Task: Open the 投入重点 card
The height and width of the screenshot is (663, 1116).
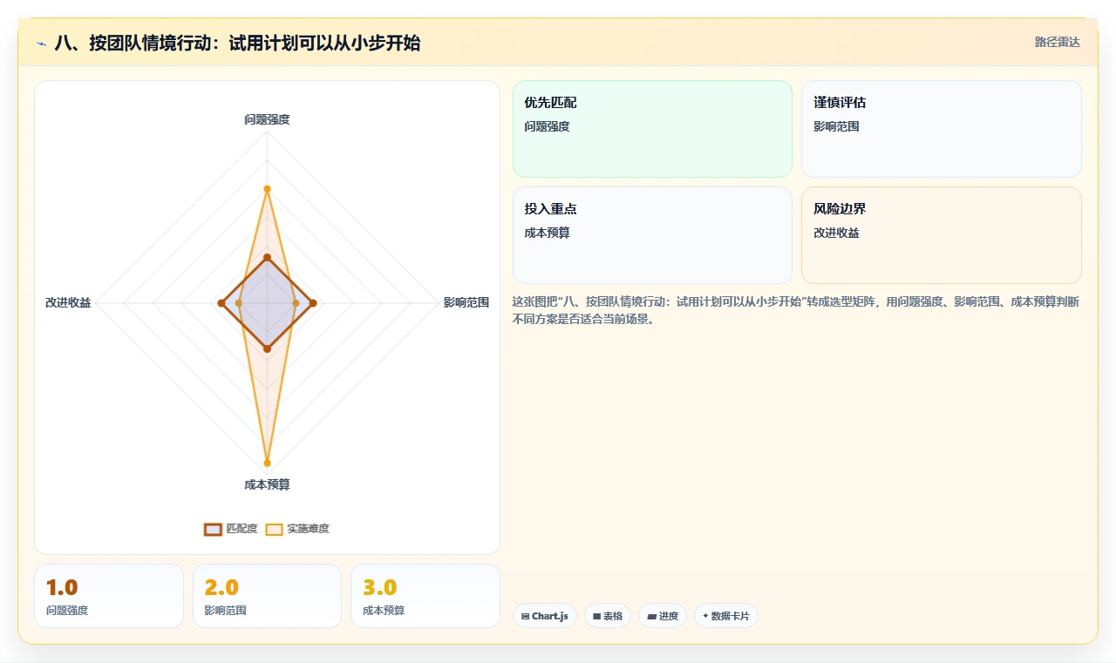Action: [652, 235]
